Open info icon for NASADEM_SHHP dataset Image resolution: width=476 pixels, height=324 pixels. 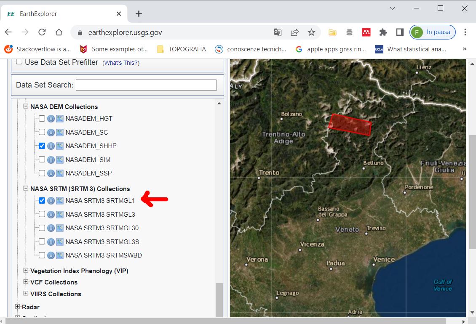point(51,146)
